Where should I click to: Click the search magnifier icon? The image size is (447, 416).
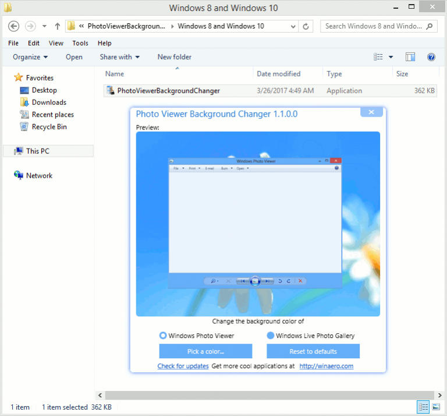(x=429, y=26)
